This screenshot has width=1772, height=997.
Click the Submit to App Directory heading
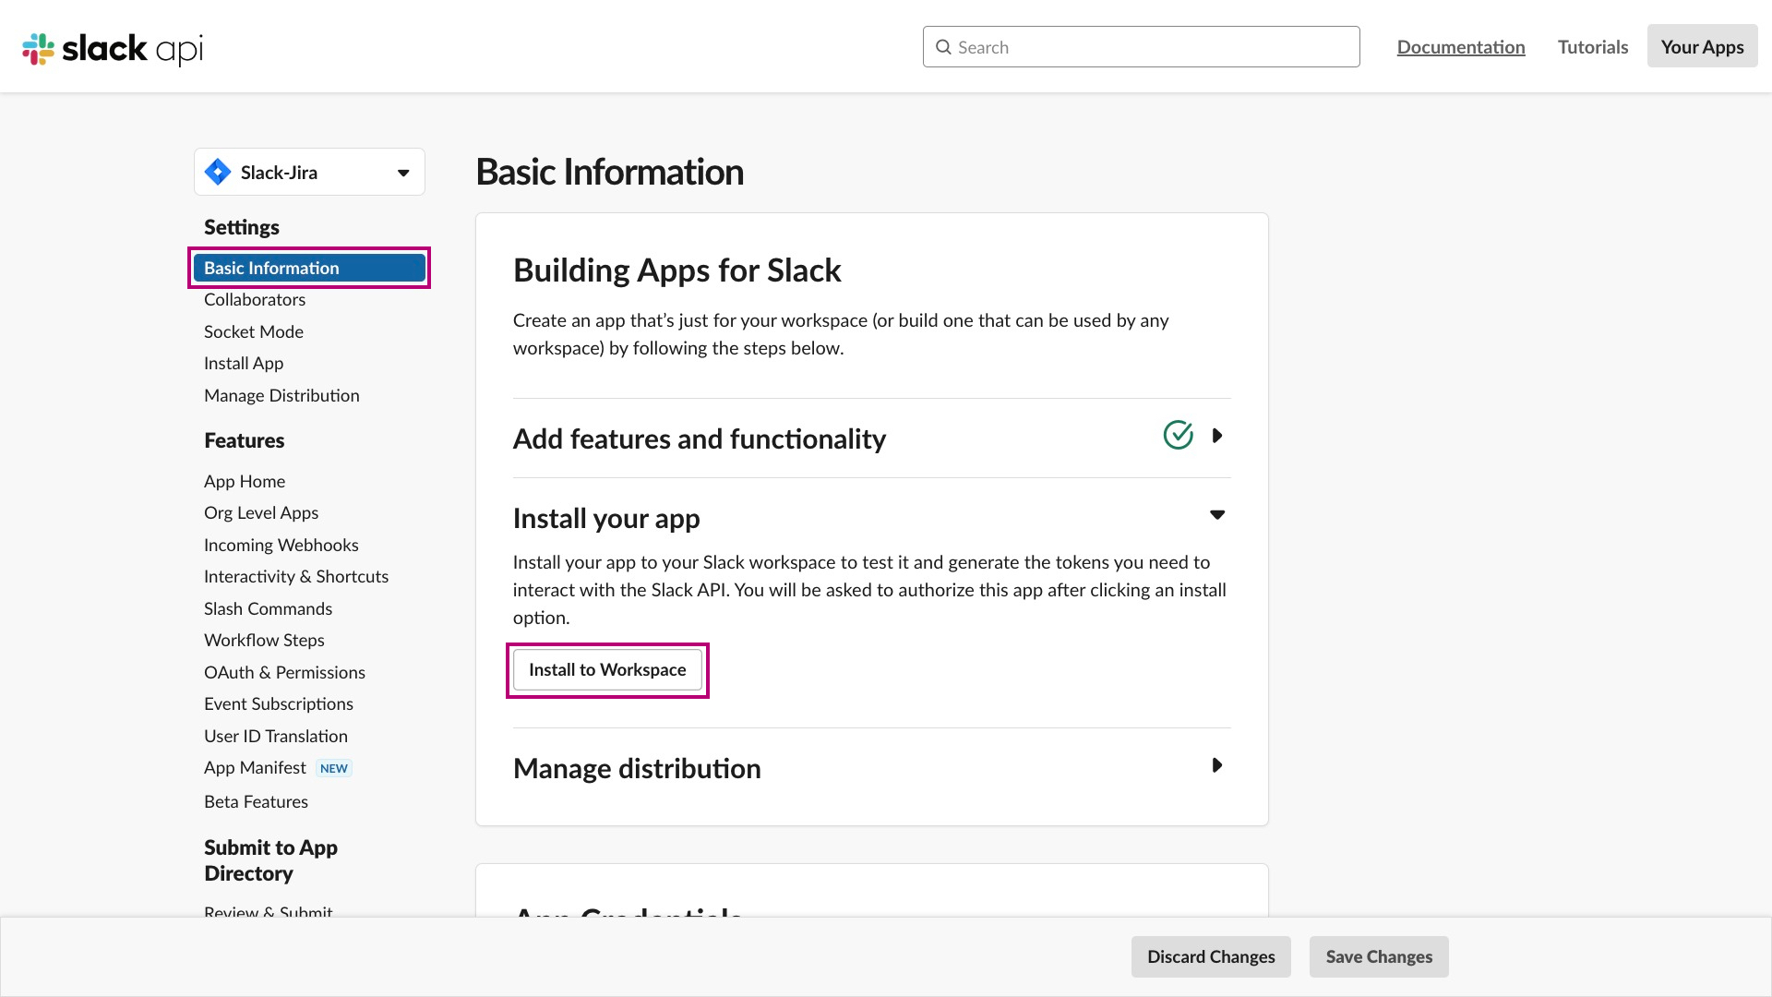tap(270, 860)
